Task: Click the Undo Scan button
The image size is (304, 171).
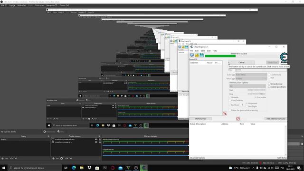Action: click(x=273, y=62)
